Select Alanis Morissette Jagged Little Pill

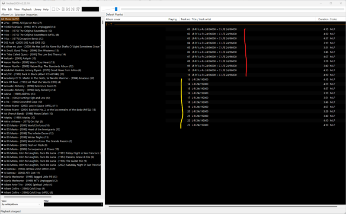coord(30,177)
